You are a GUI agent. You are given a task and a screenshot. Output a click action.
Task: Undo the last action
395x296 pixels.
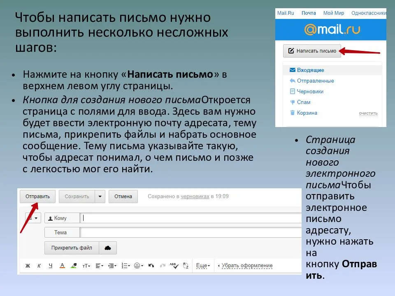point(151,266)
